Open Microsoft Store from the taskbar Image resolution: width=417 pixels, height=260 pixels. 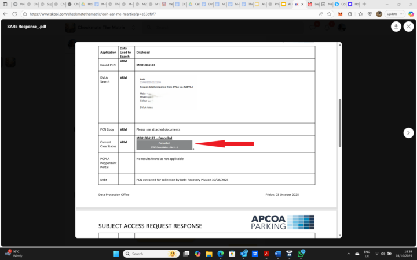click(x=232, y=254)
